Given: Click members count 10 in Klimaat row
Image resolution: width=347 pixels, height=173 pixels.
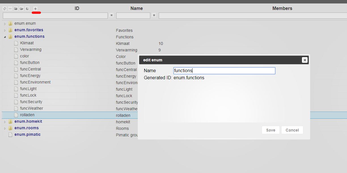Looking at the screenshot, I should (x=161, y=44).
